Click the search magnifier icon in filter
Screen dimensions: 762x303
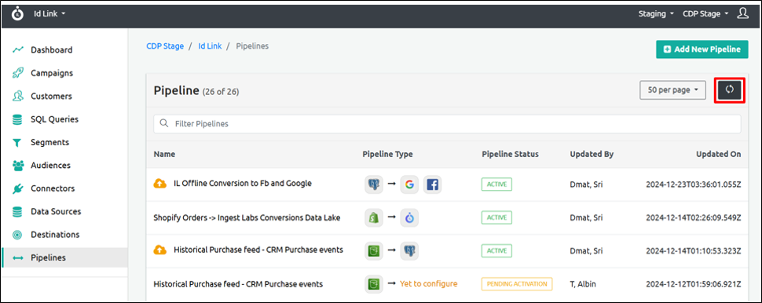click(163, 124)
